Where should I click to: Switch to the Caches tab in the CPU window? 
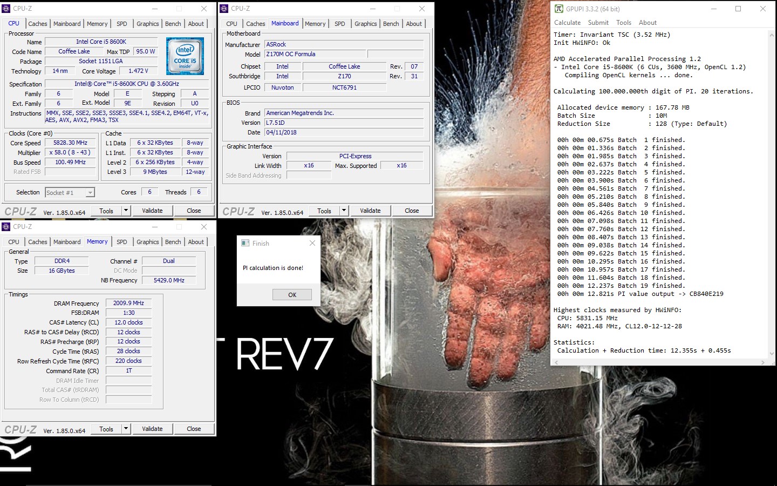click(38, 24)
